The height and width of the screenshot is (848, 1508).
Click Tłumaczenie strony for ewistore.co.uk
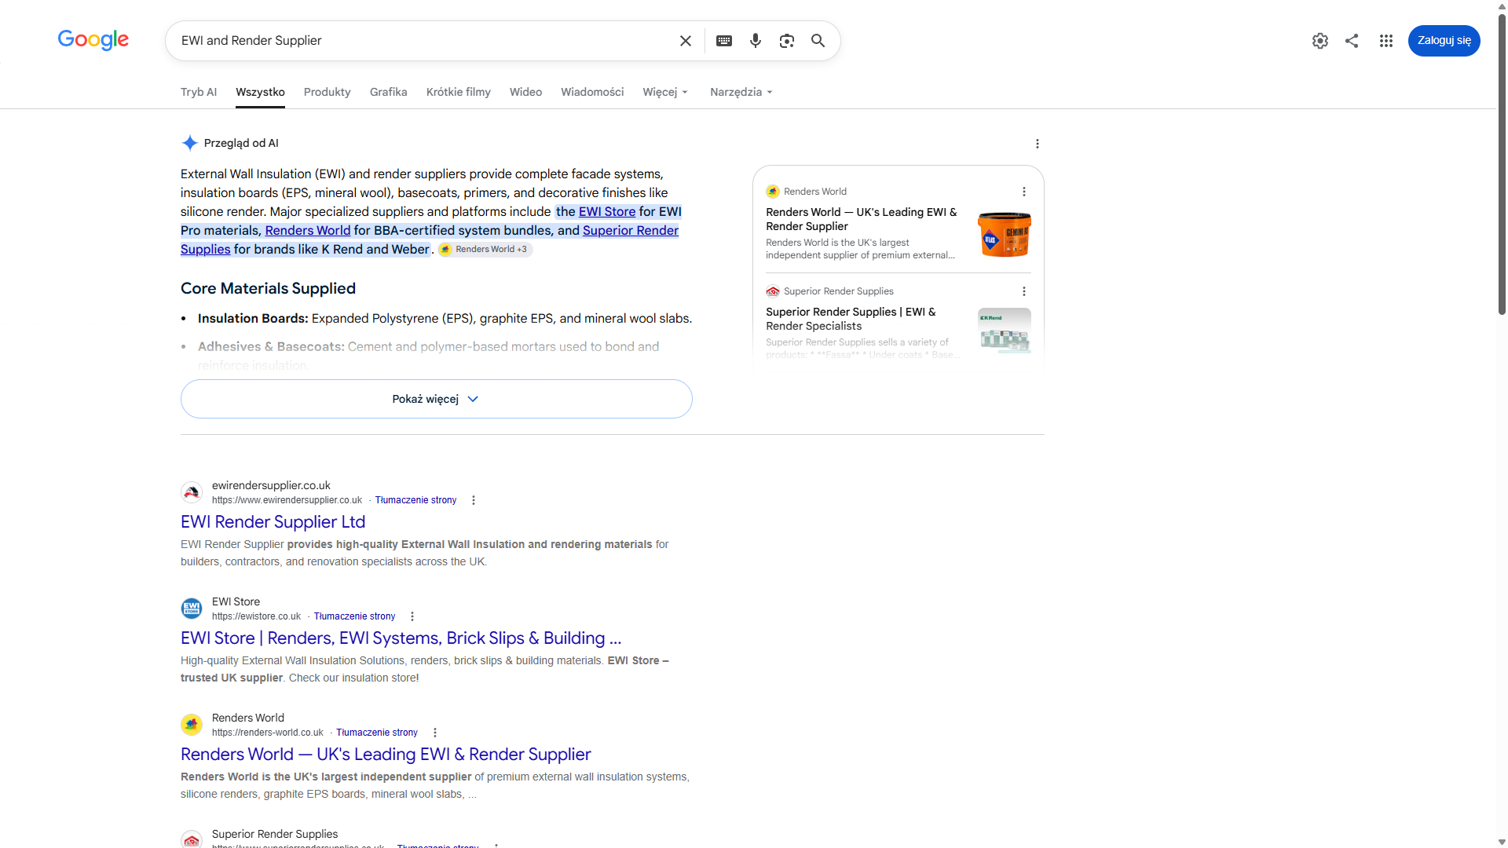click(x=354, y=616)
